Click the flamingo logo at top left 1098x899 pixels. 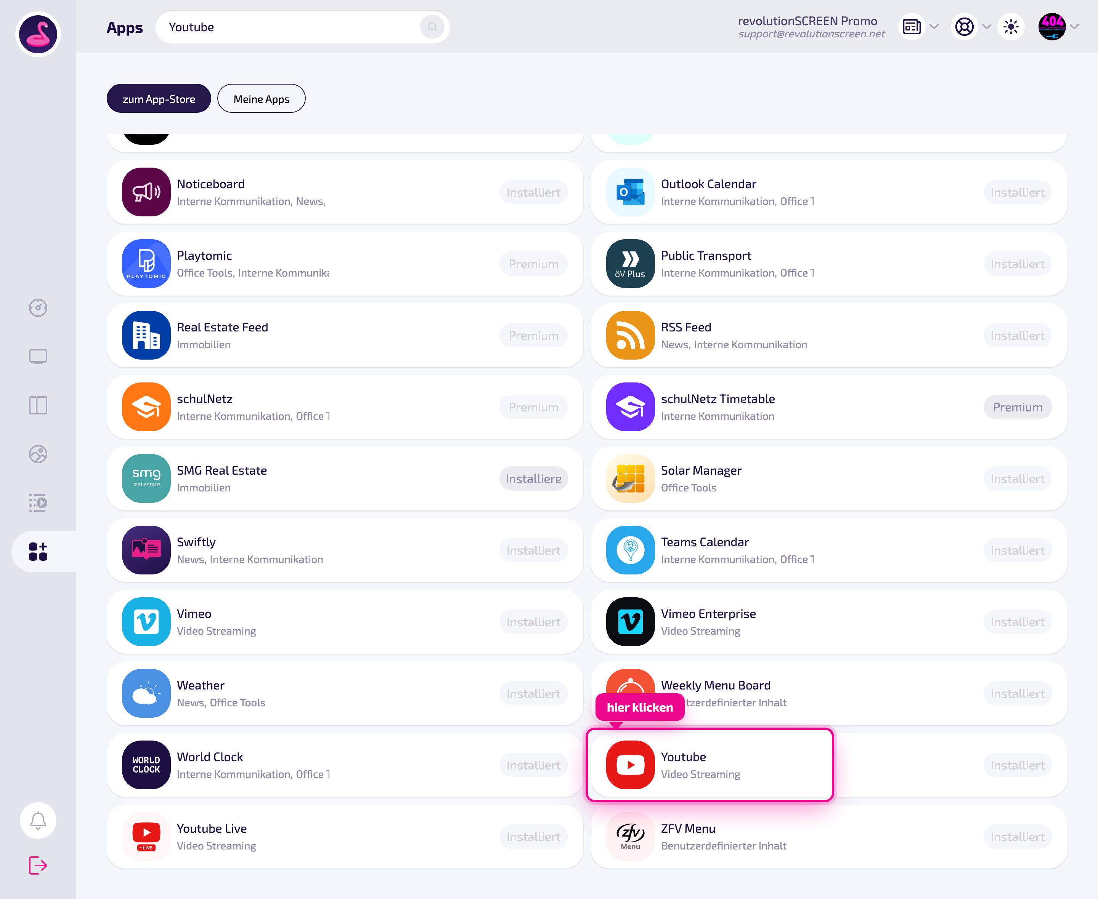(38, 34)
